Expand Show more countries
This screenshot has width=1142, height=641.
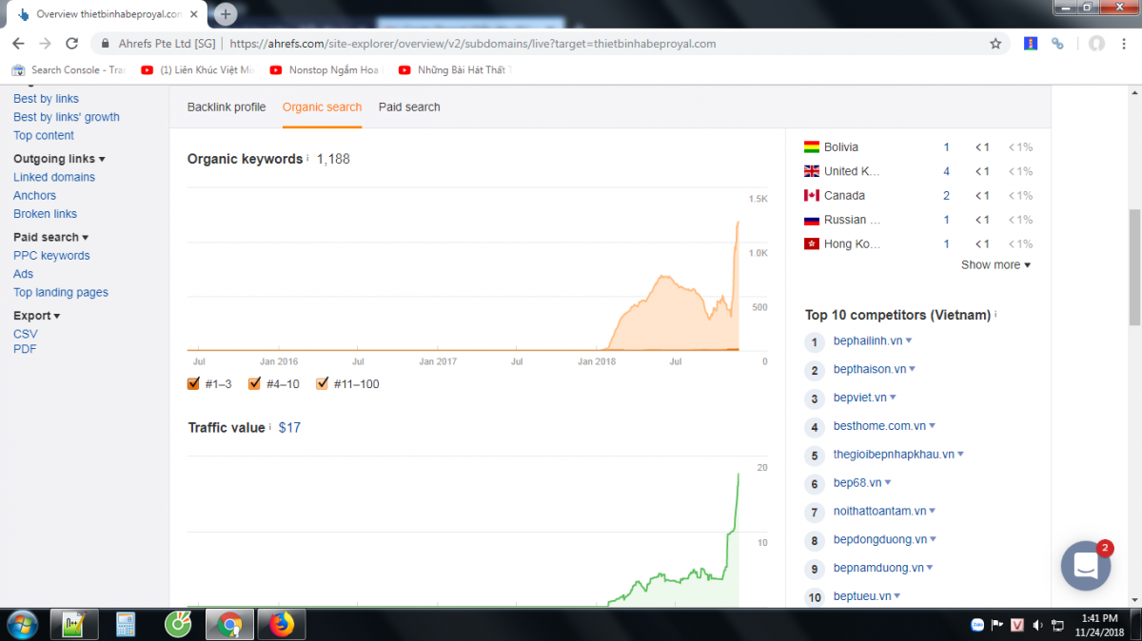point(995,265)
